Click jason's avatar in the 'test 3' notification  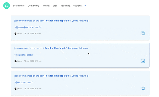tap(16, 34)
